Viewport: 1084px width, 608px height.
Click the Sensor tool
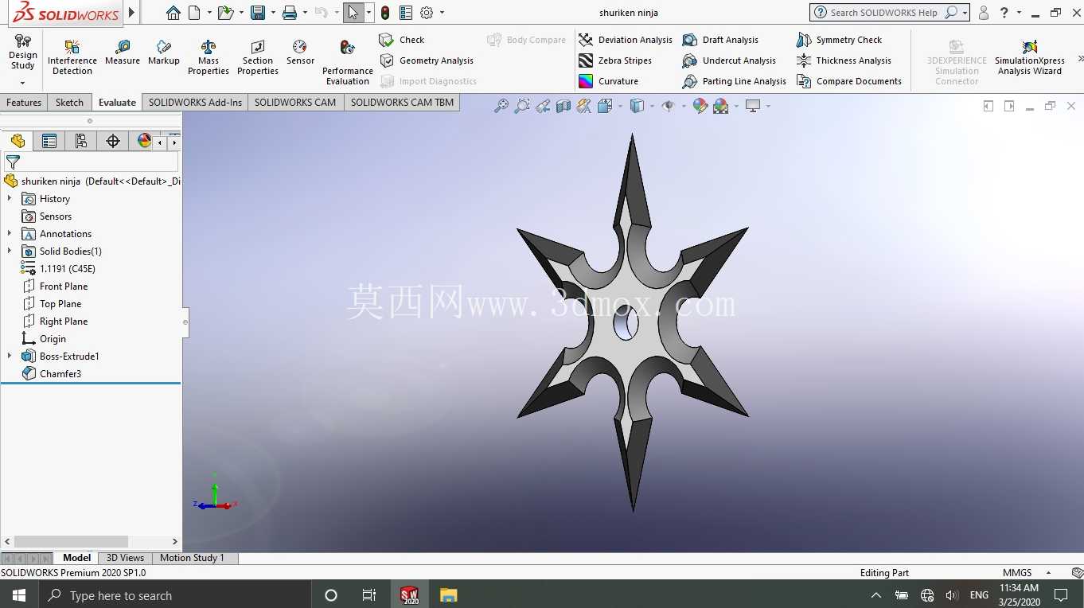300,53
